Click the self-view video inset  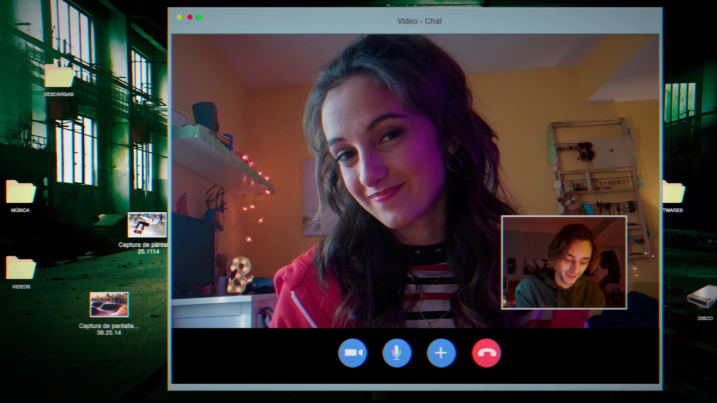(564, 262)
